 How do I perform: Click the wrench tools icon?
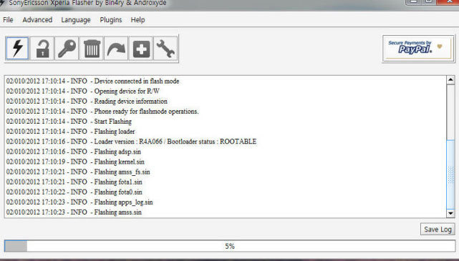(165, 48)
